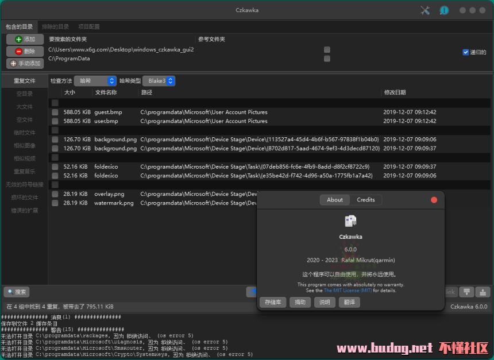
Task: Select 无效的符号链接 in the sidebar
Action: (x=25, y=184)
